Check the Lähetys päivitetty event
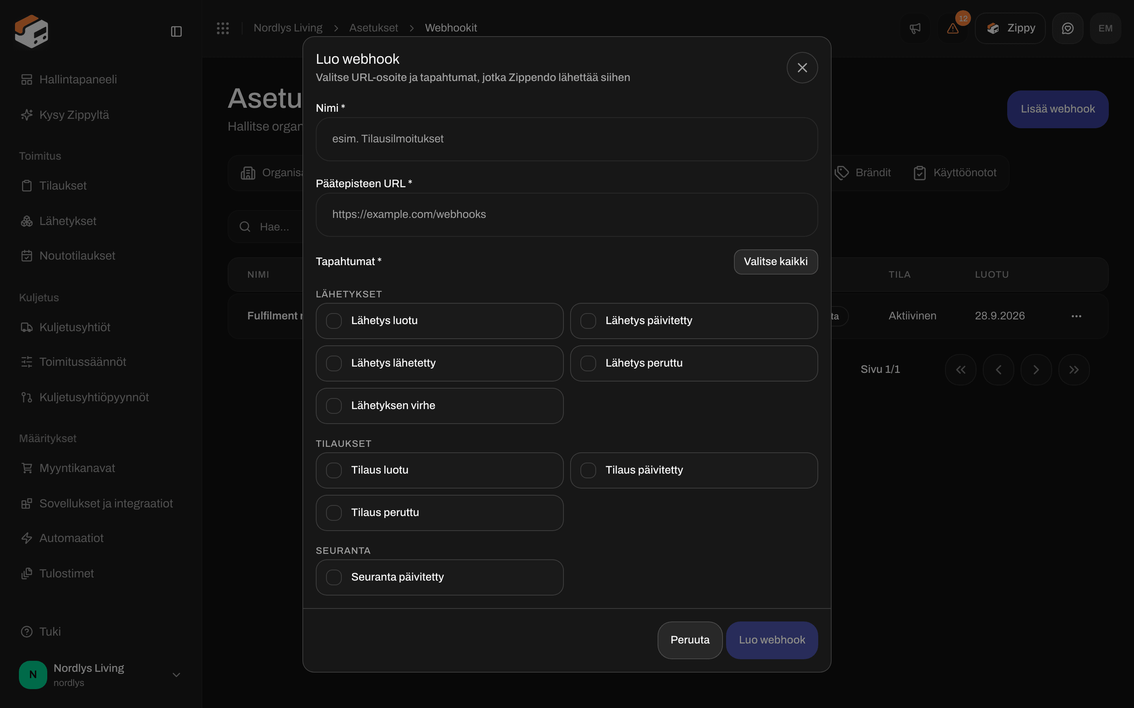The width and height of the screenshot is (1134, 708). coord(693,321)
